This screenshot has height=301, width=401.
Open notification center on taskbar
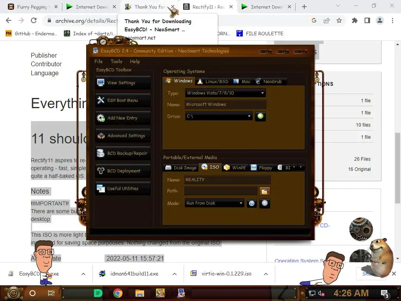click(x=385, y=294)
